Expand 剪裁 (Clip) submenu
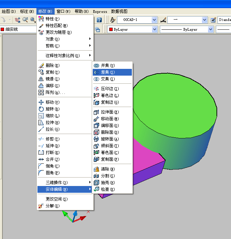This screenshot has height=239, width=231. (x=65, y=46)
